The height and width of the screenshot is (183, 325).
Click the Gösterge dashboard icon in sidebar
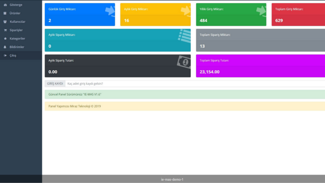(x=5, y=5)
